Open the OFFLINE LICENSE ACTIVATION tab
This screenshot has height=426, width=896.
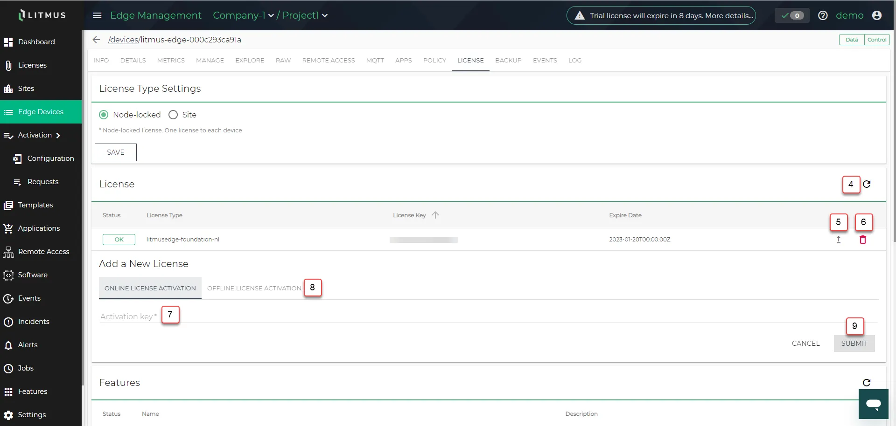pyautogui.click(x=254, y=288)
